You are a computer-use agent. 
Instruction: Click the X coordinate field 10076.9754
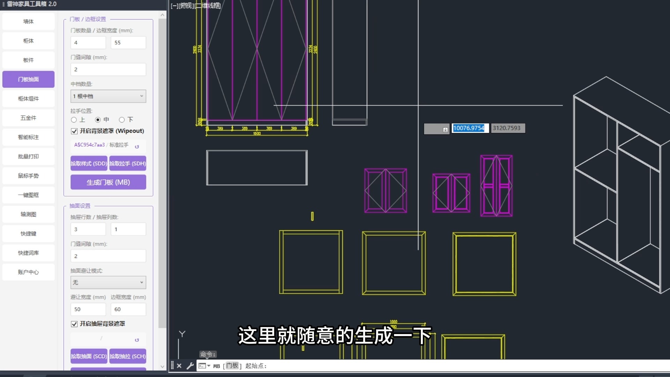470,128
